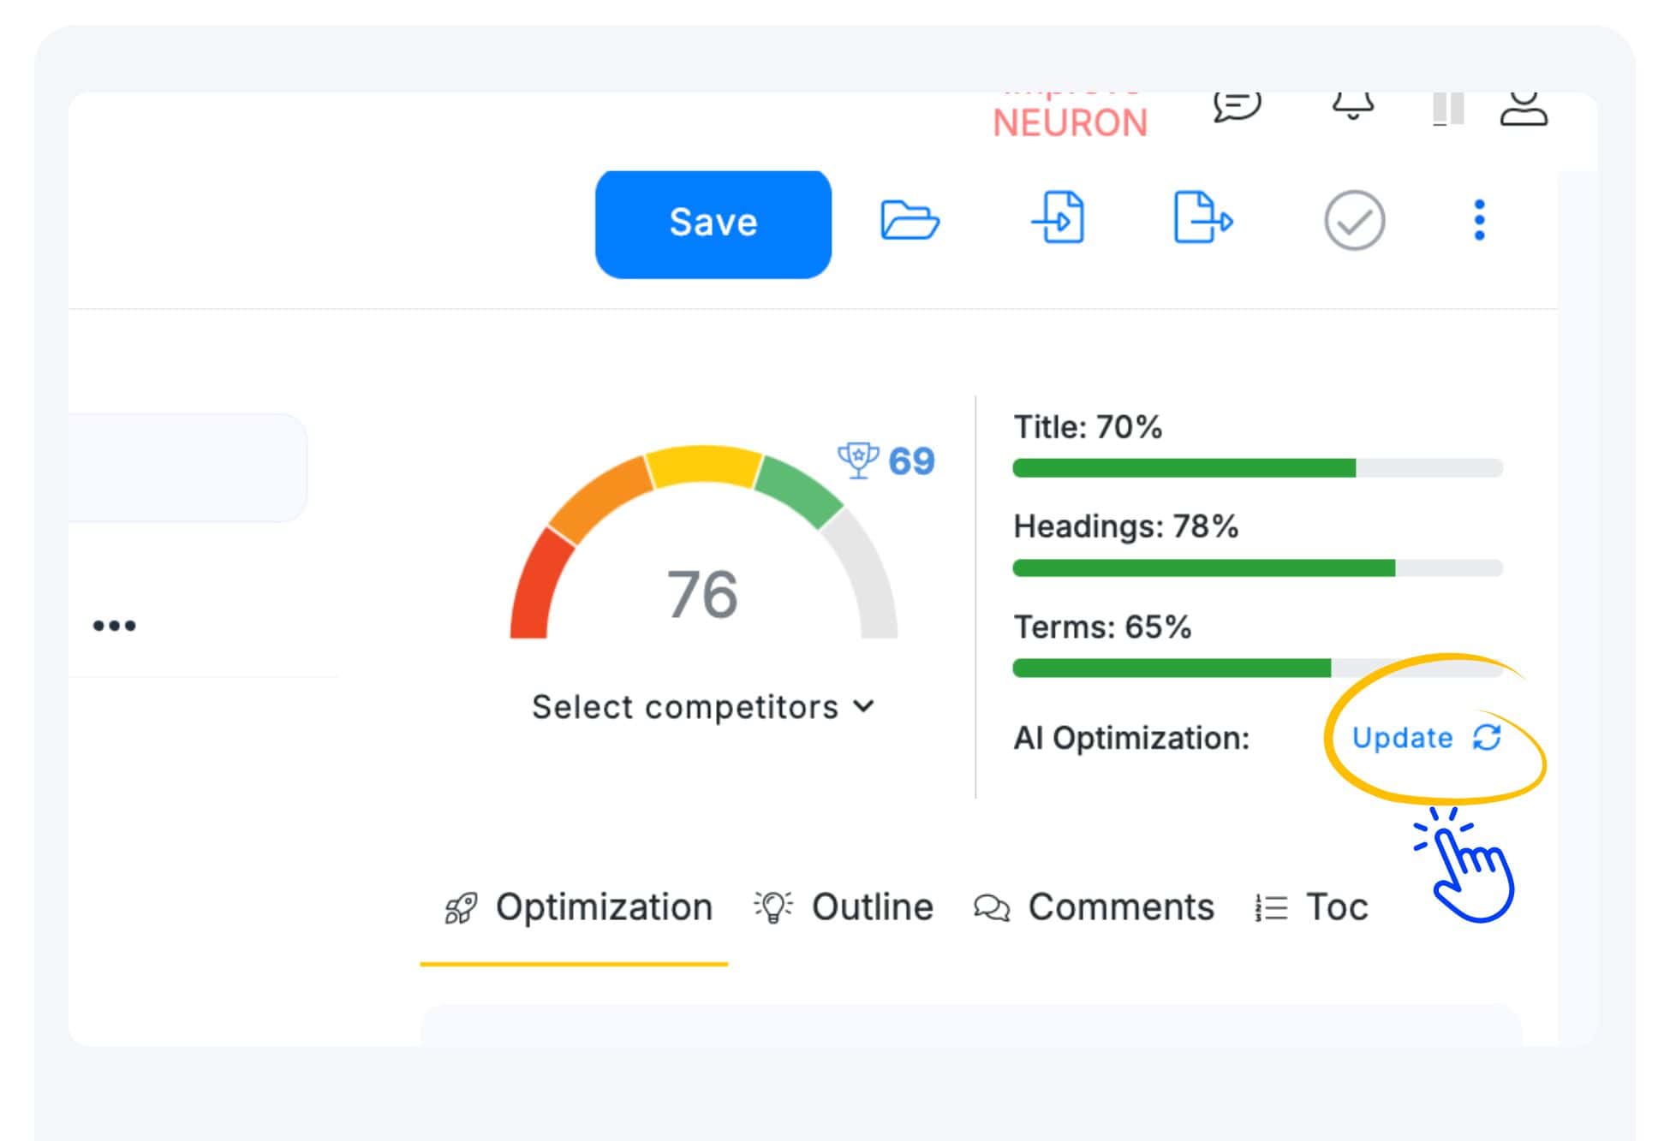Click the Update AI Optimization link
The image size is (1670, 1141).
1402,738
